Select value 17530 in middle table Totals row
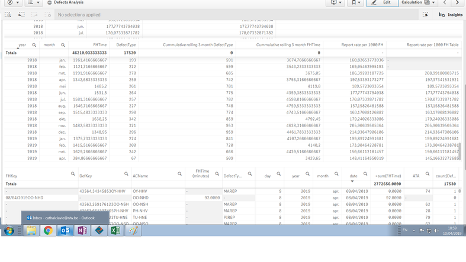The height and width of the screenshot is (262, 466). click(x=130, y=53)
